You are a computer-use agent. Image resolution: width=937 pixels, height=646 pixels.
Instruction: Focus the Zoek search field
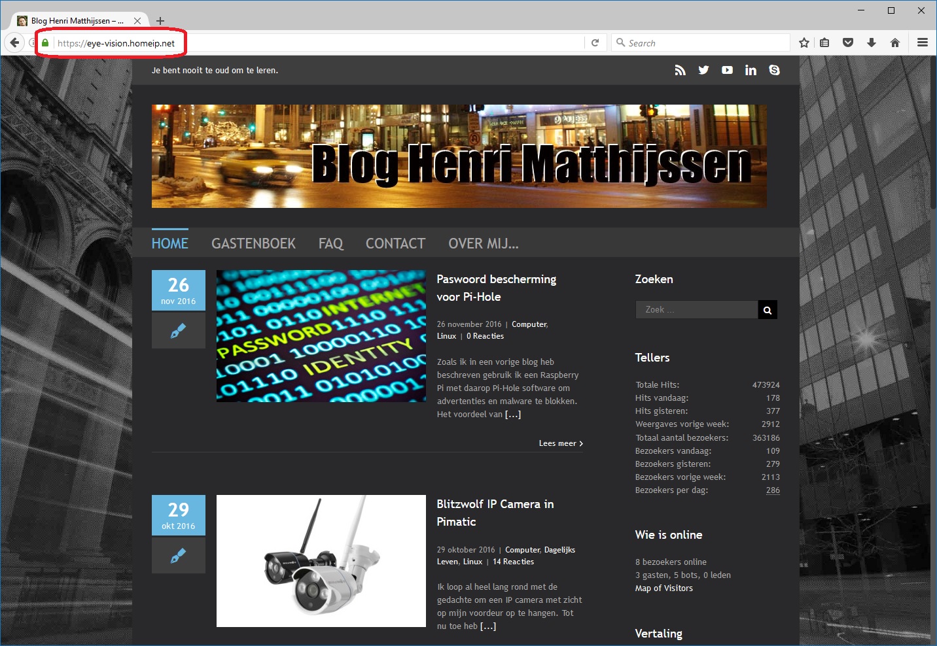pyautogui.click(x=697, y=310)
